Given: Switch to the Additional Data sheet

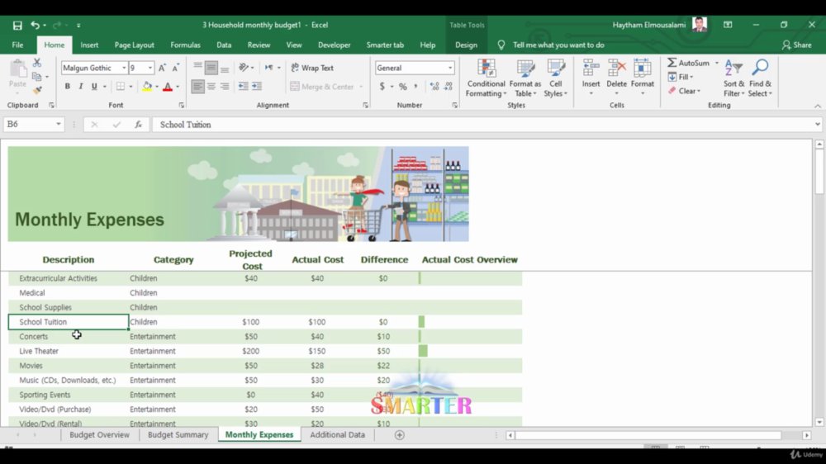Looking at the screenshot, I should click(337, 435).
